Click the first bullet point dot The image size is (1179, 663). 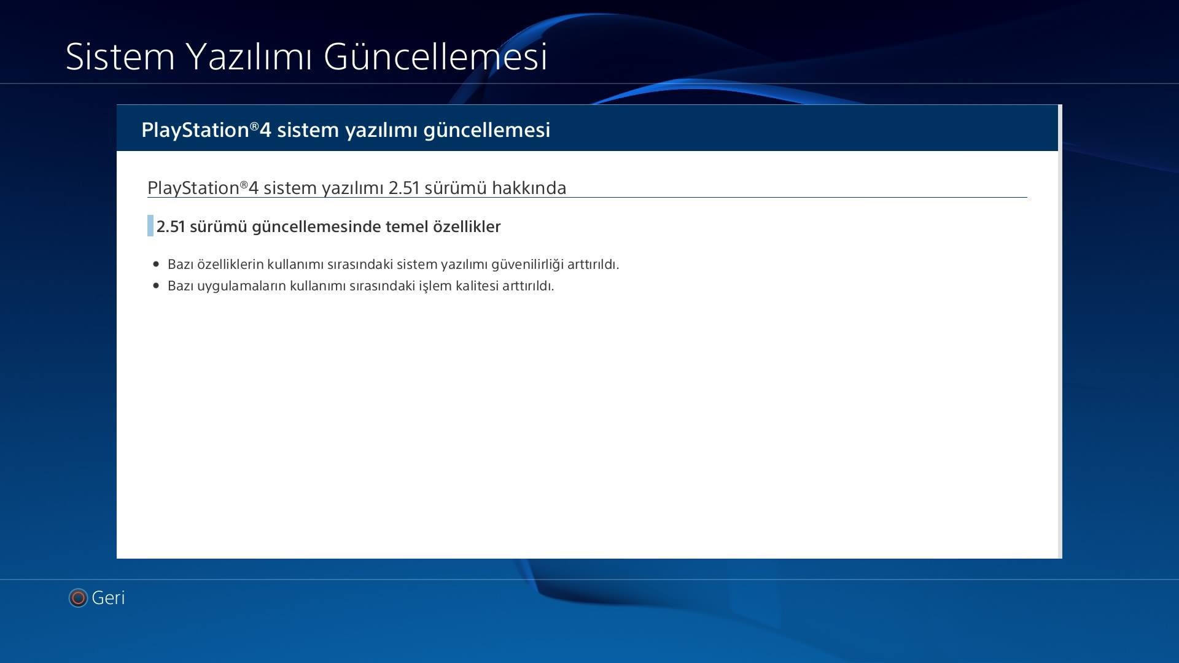[156, 264]
